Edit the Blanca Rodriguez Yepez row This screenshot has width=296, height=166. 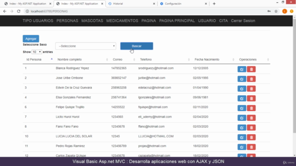coord(241,69)
